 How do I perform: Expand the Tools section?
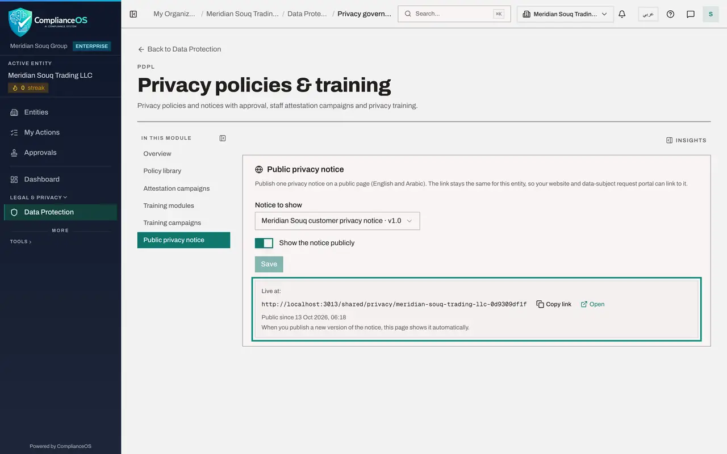pos(20,242)
